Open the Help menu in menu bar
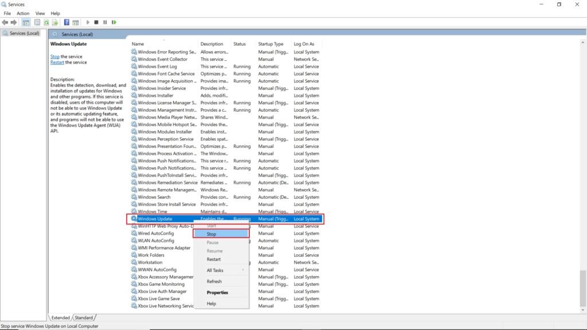 click(x=56, y=14)
